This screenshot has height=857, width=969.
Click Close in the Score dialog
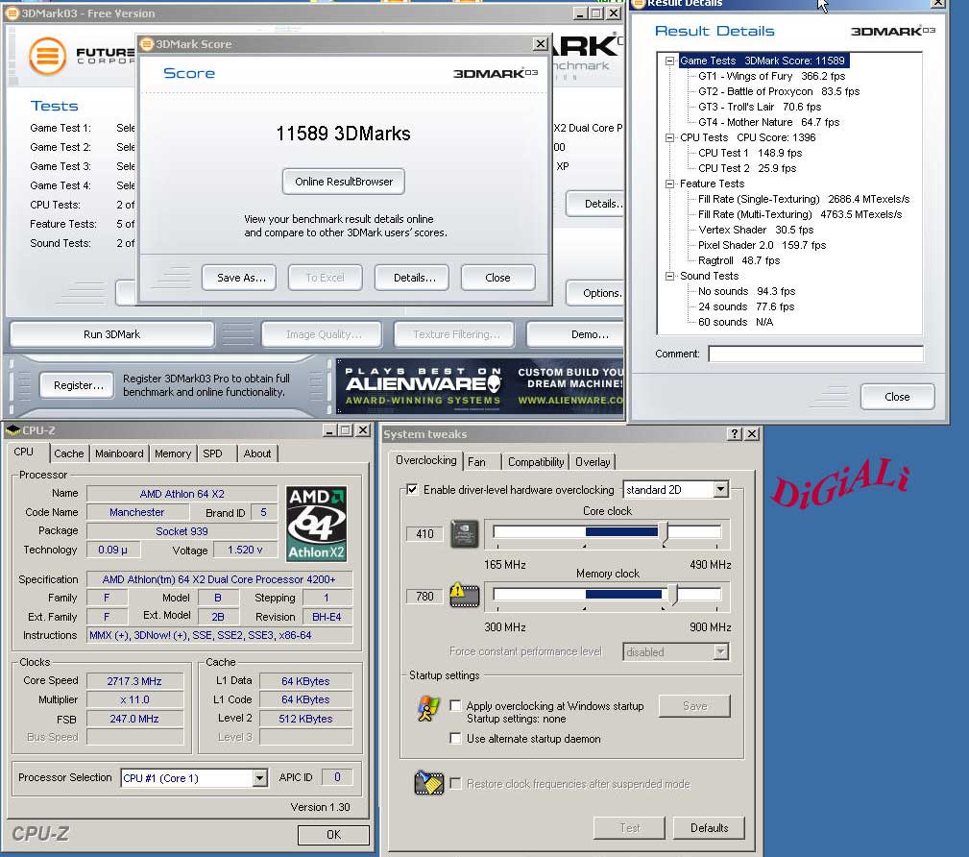[x=497, y=278]
